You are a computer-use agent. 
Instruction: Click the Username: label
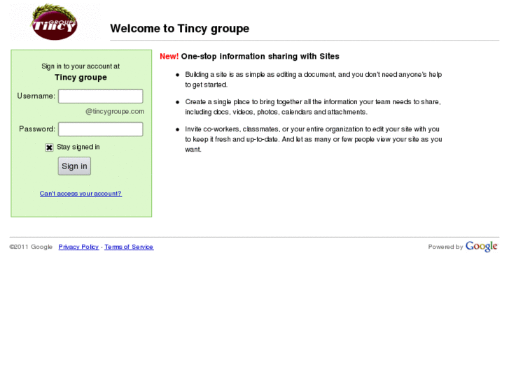(x=36, y=96)
